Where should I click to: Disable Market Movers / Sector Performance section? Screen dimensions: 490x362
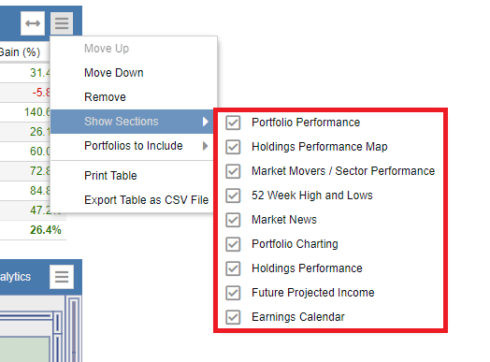pos(233,171)
